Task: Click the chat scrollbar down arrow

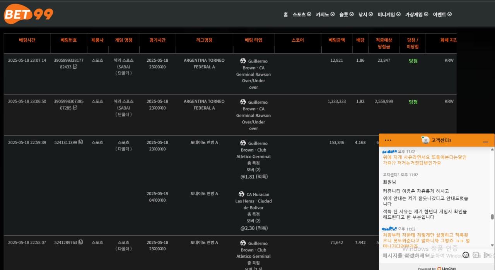Action: [x=492, y=245]
